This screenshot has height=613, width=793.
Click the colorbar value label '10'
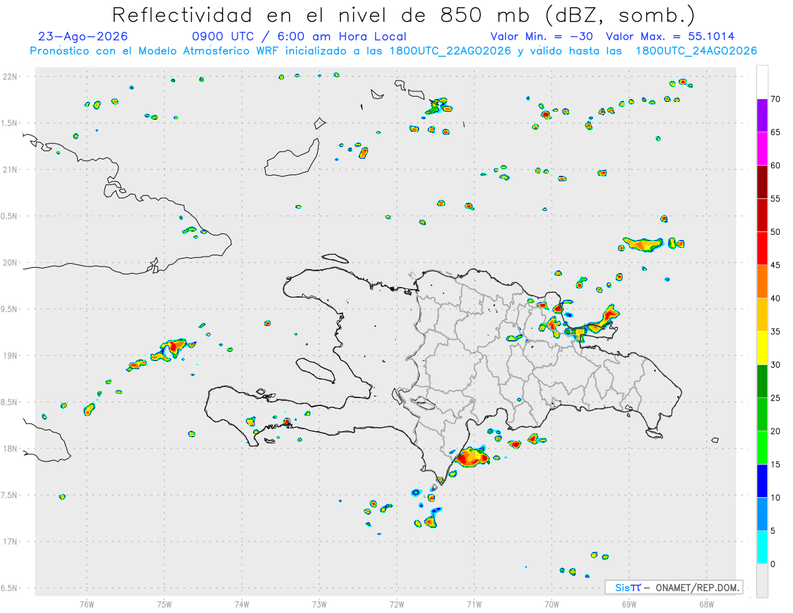[776, 497]
